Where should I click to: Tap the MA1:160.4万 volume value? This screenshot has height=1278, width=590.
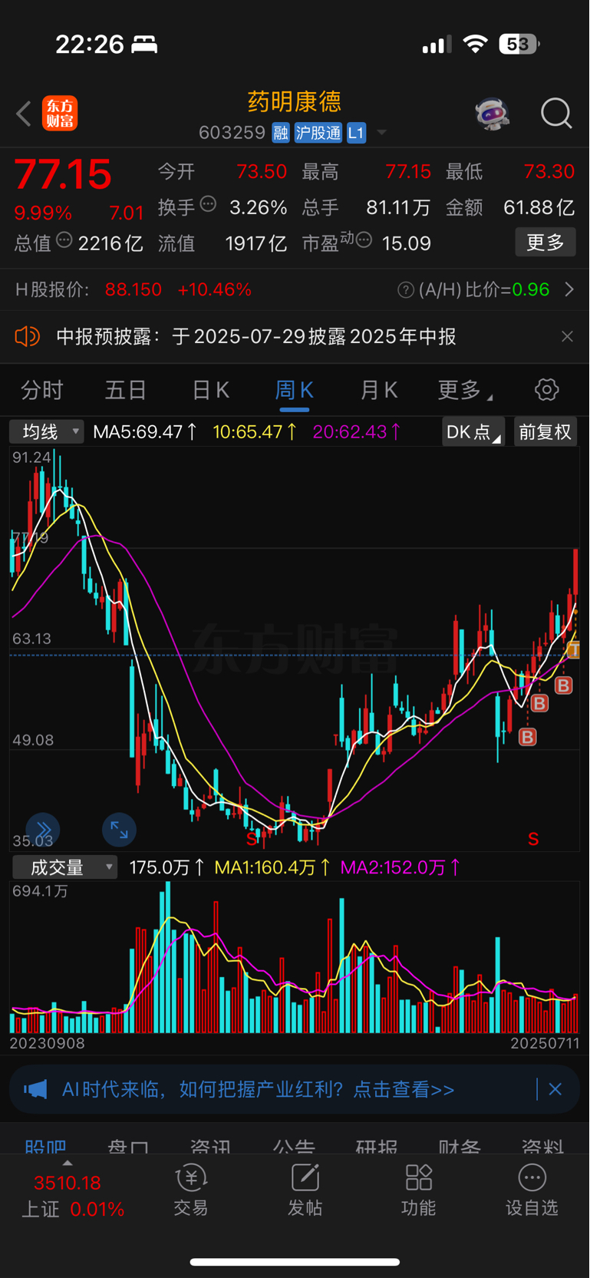tap(272, 867)
